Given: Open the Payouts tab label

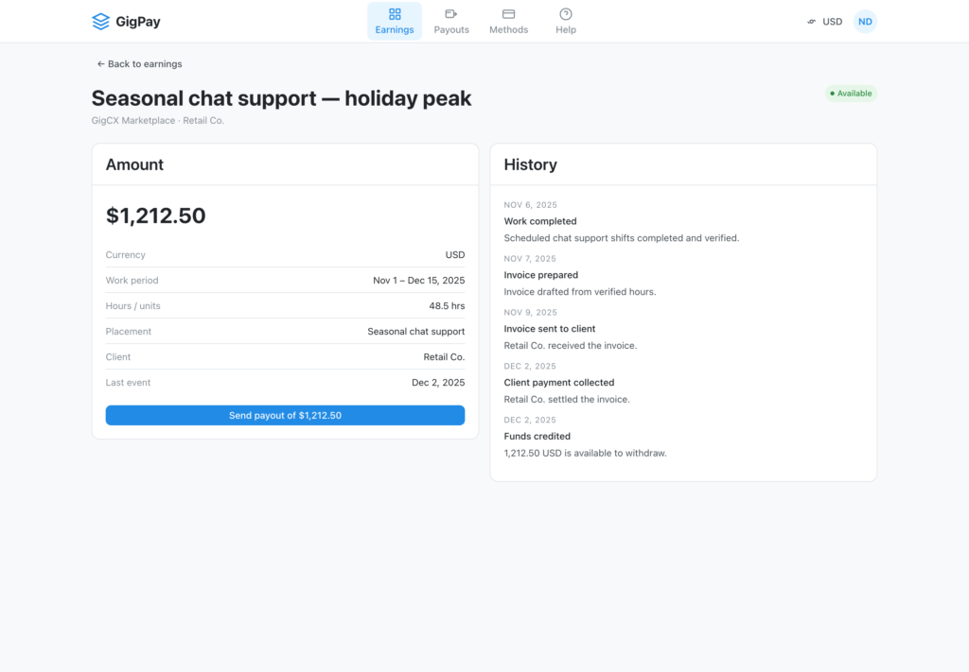Looking at the screenshot, I should [x=451, y=29].
